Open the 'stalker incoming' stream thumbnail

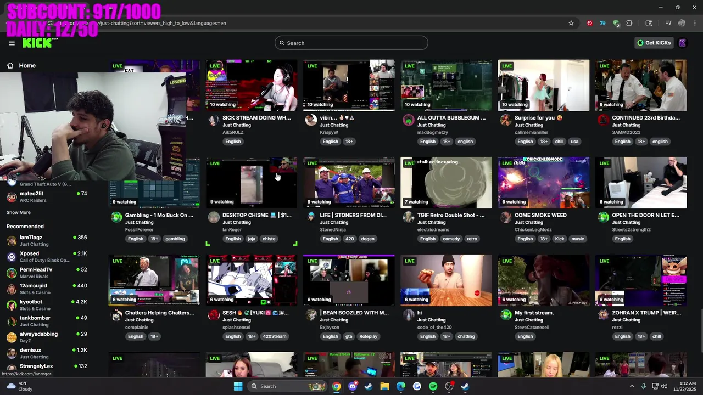pyautogui.click(x=446, y=183)
